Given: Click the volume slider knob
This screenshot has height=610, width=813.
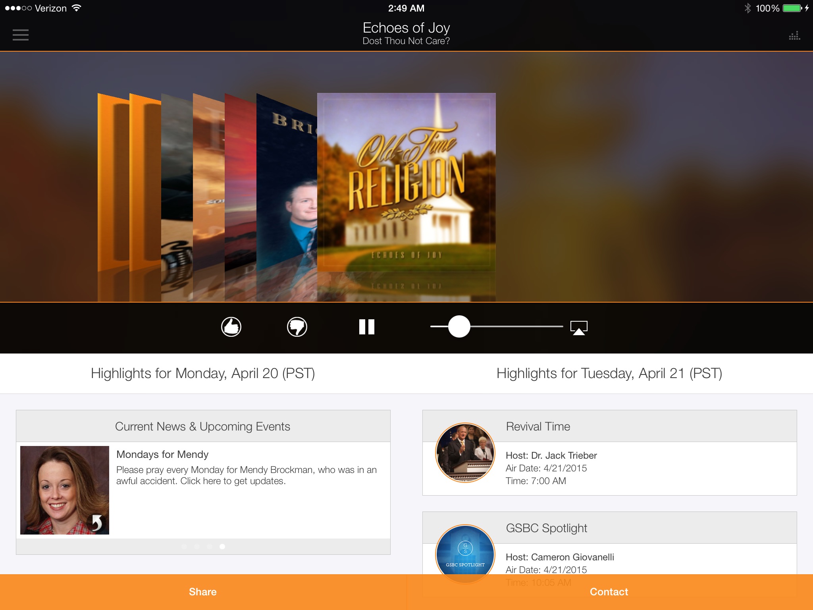Looking at the screenshot, I should 459,326.
